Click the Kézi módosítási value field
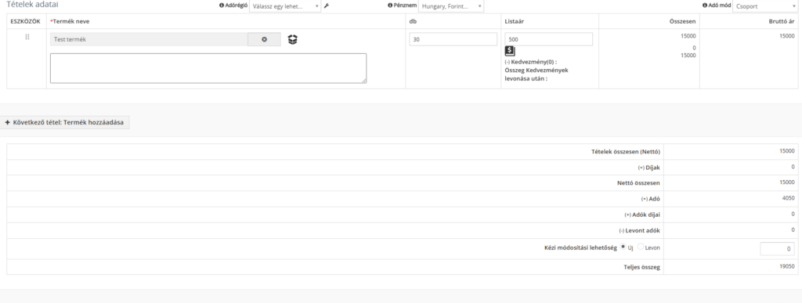 777,249
